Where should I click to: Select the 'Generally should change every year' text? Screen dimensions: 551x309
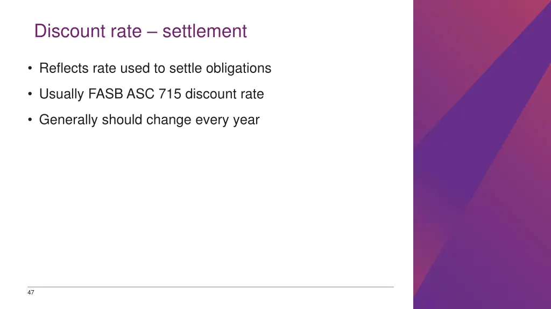[149, 120]
